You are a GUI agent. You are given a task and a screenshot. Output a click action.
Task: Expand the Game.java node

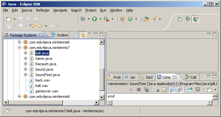25,59
